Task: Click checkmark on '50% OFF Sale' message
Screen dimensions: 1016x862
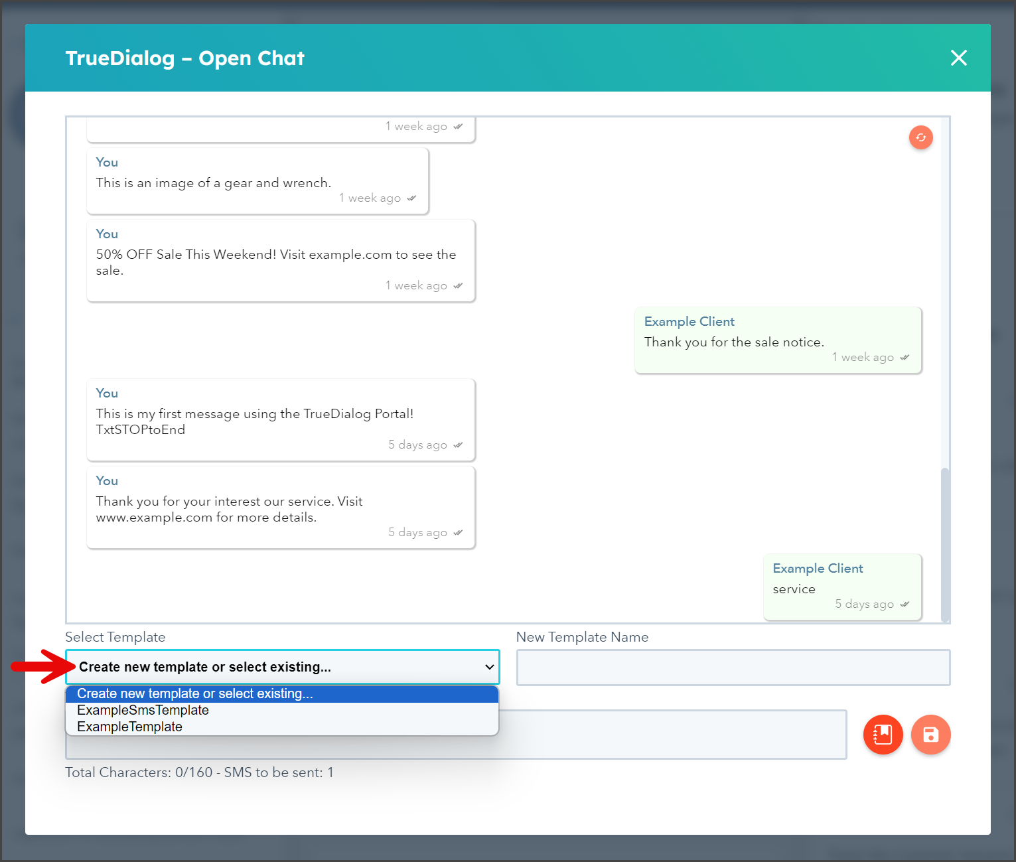Action: pyautogui.click(x=458, y=285)
